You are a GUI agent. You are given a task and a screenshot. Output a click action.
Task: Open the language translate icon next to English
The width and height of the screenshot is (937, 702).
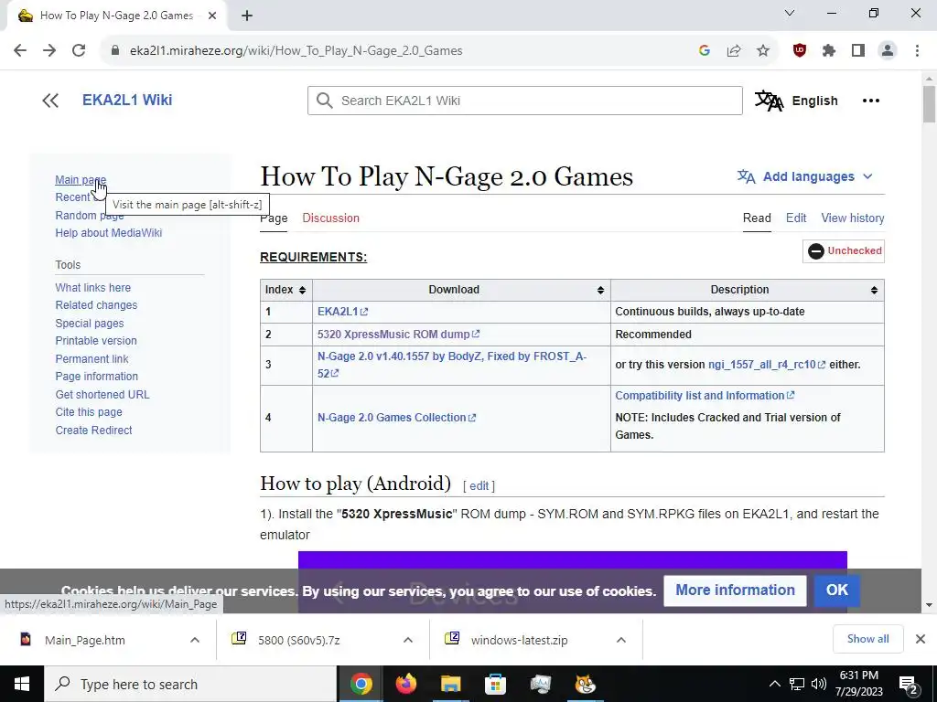[x=769, y=101]
